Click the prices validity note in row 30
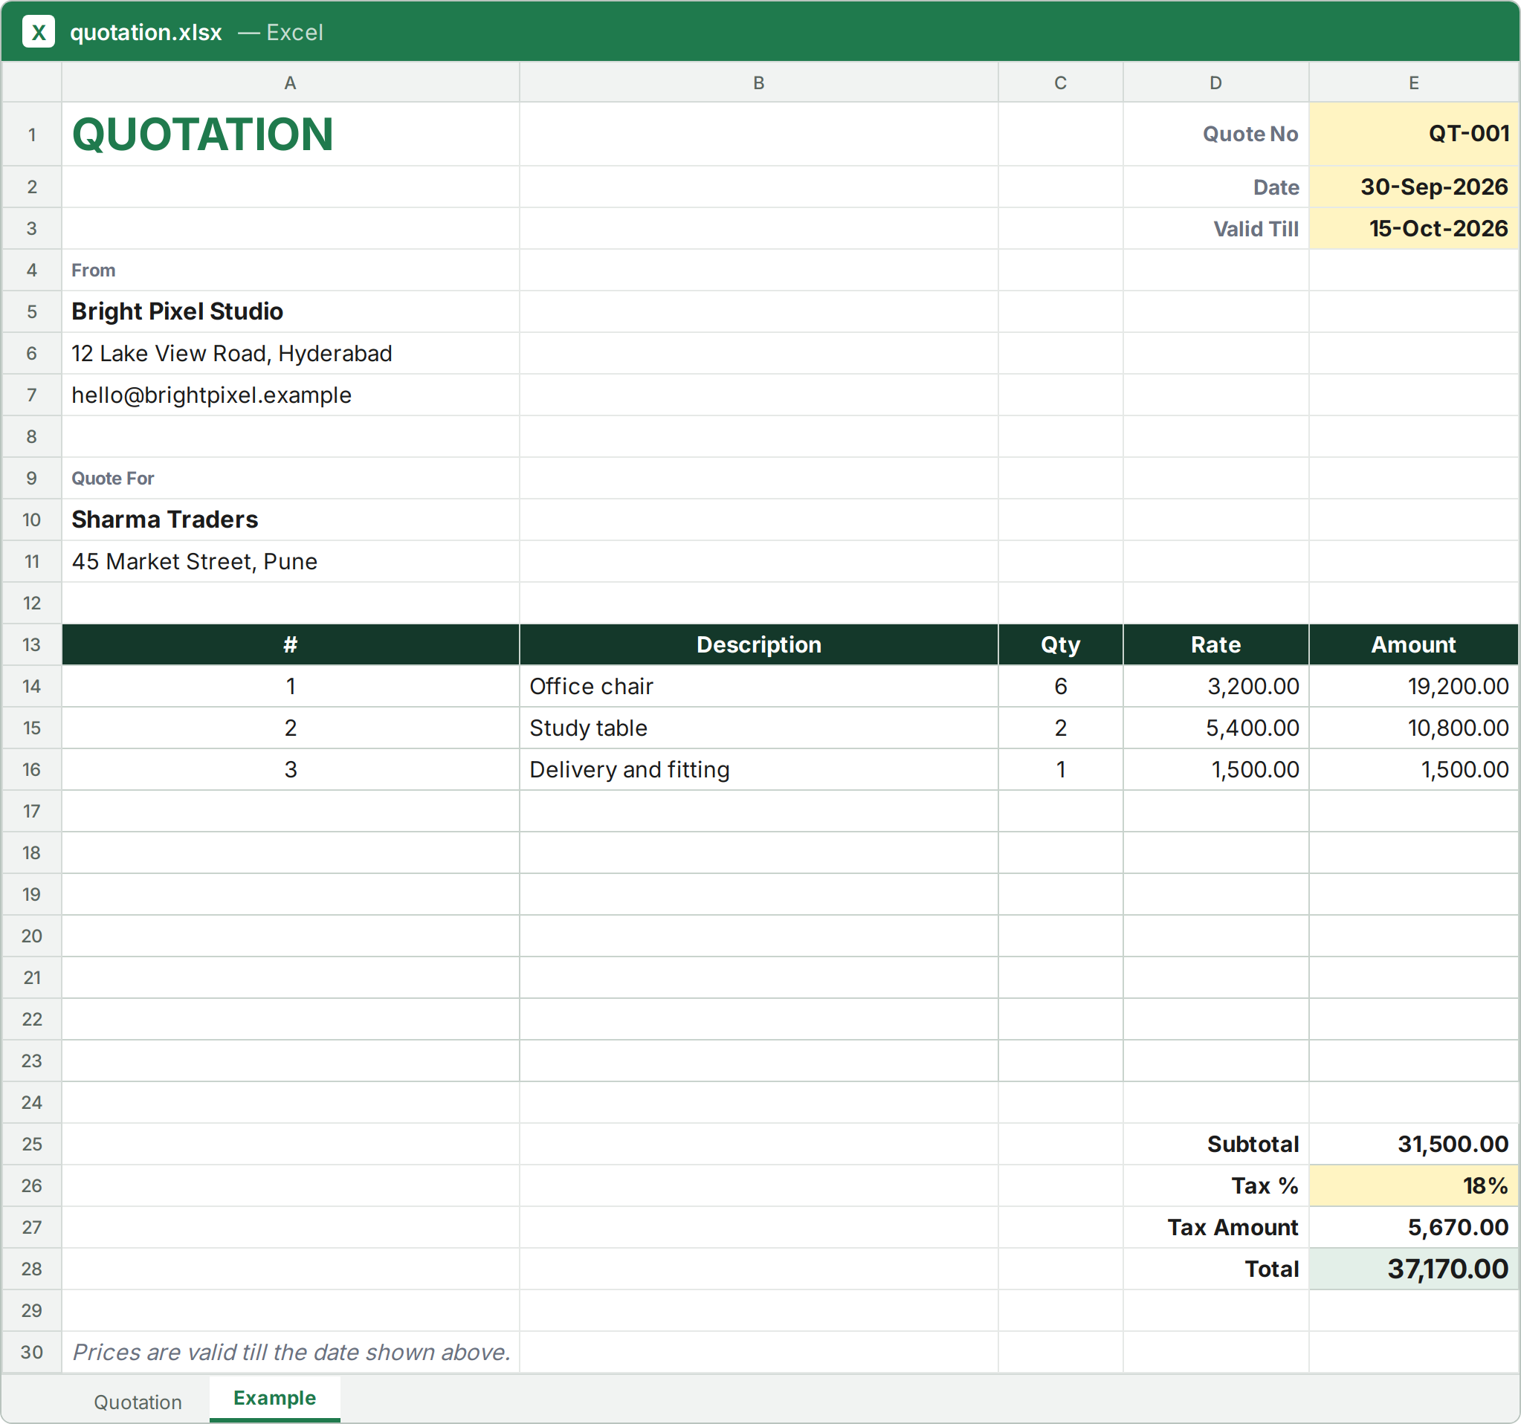Viewport: 1521px width, 1424px height. coord(290,1352)
